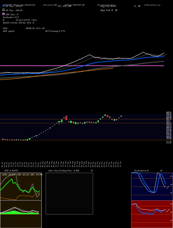Click 'Intra Day Trading Price & MR' title
Image resolution: width=173 pixels, height=228 pixels.
(x=64, y=171)
